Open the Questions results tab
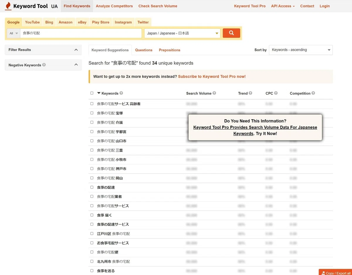 point(144,50)
